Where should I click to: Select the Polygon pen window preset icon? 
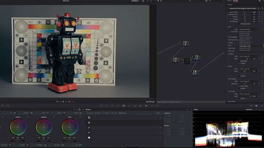pyautogui.click(x=89, y=127)
